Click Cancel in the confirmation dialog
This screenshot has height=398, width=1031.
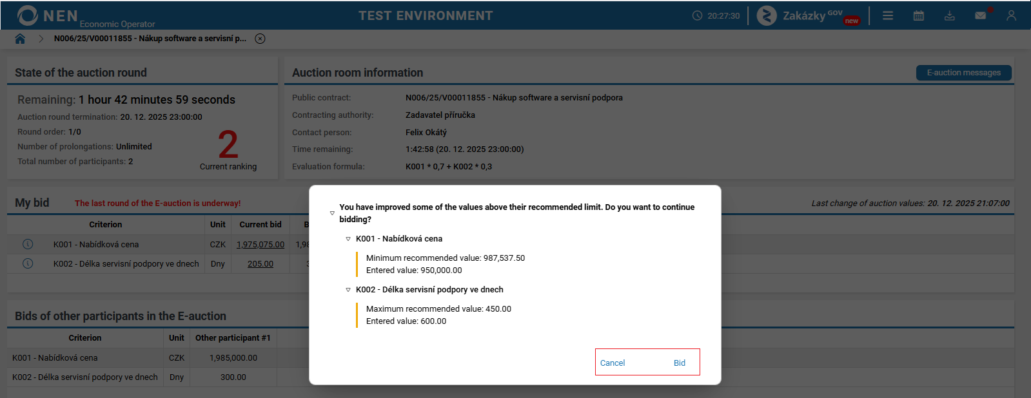(x=613, y=363)
